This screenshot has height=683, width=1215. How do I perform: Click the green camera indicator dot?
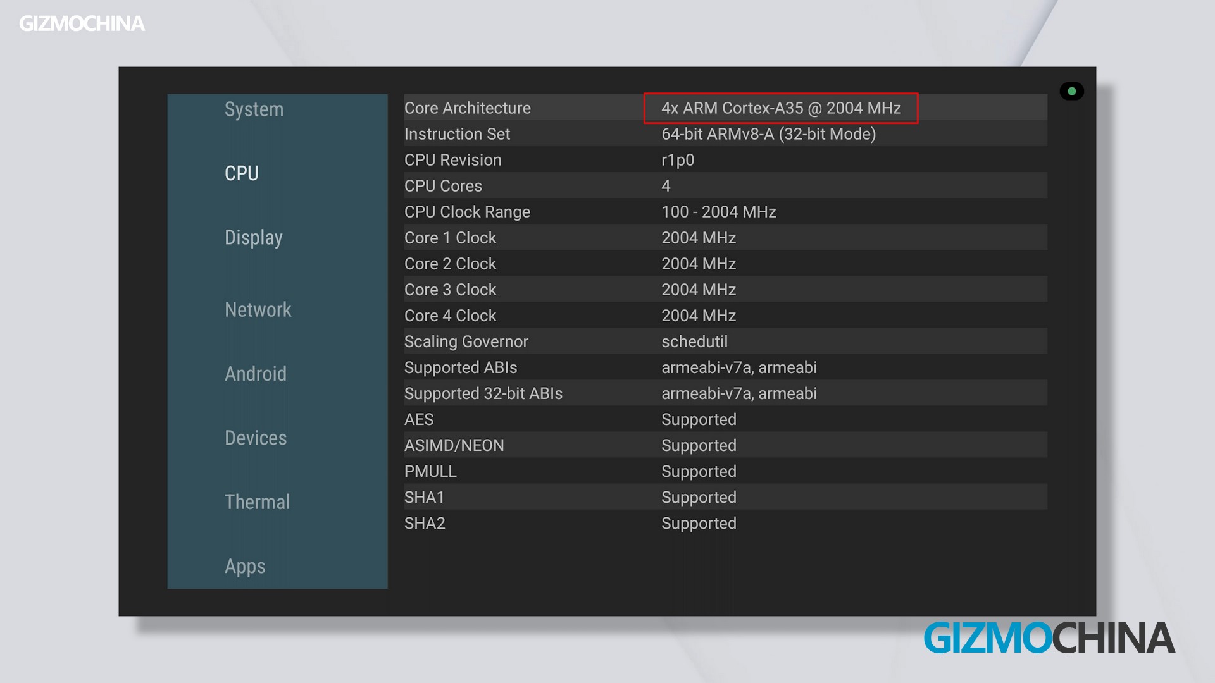pos(1071,91)
